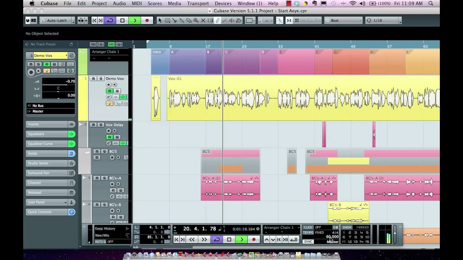The width and height of the screenshot is (463, 260).
Task: Open the Quick Controls inspector section
Action: [50, 212]
